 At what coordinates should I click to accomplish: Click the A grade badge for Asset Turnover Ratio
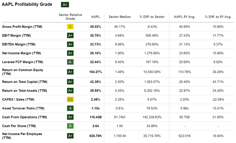[x=70, y=108]
